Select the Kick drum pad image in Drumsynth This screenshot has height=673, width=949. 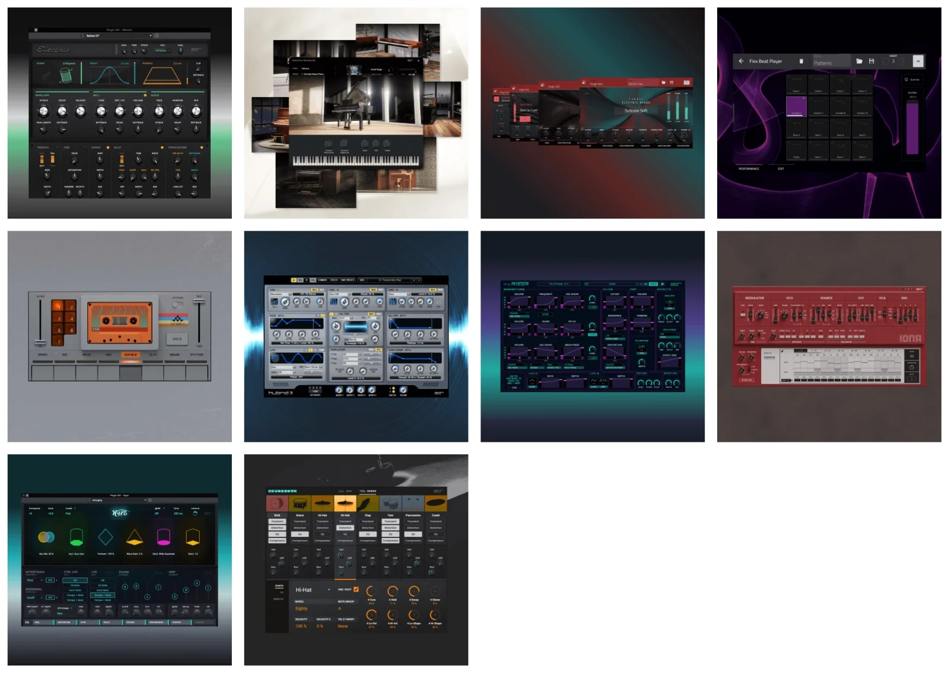point(277,503)
